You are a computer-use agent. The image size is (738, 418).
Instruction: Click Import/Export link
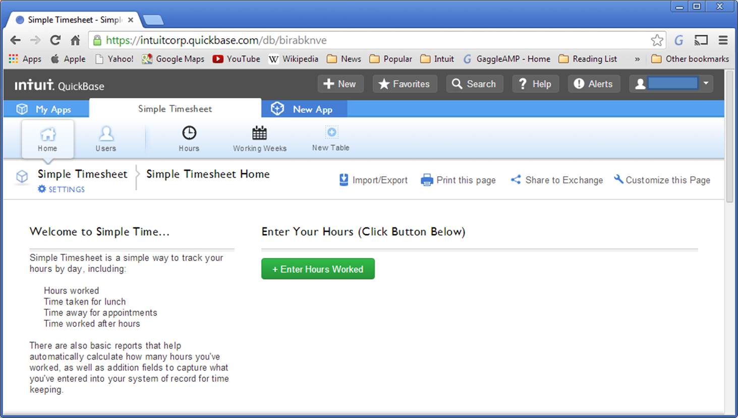pyautogui.click(x=373, y=180)
